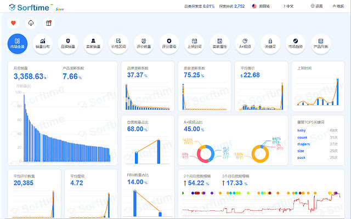Click the cloud download icon

[31, 23]
